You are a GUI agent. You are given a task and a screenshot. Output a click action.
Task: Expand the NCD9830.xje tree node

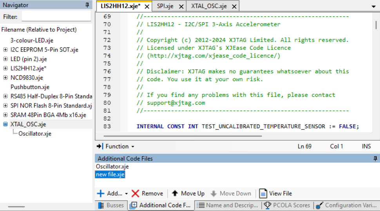(5, 78)
